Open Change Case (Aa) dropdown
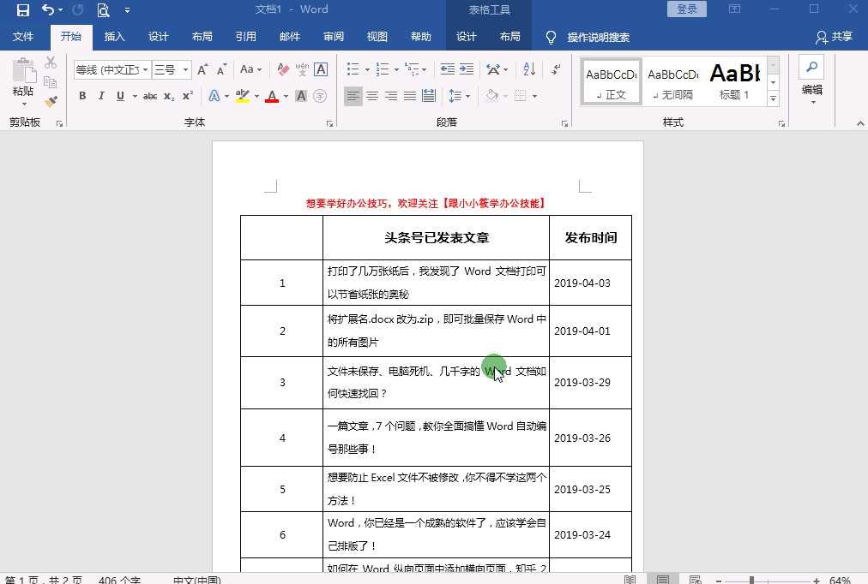 250,69
